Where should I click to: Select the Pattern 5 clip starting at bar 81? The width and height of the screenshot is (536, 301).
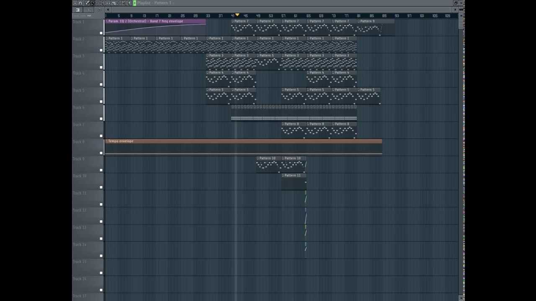(368, 96)
